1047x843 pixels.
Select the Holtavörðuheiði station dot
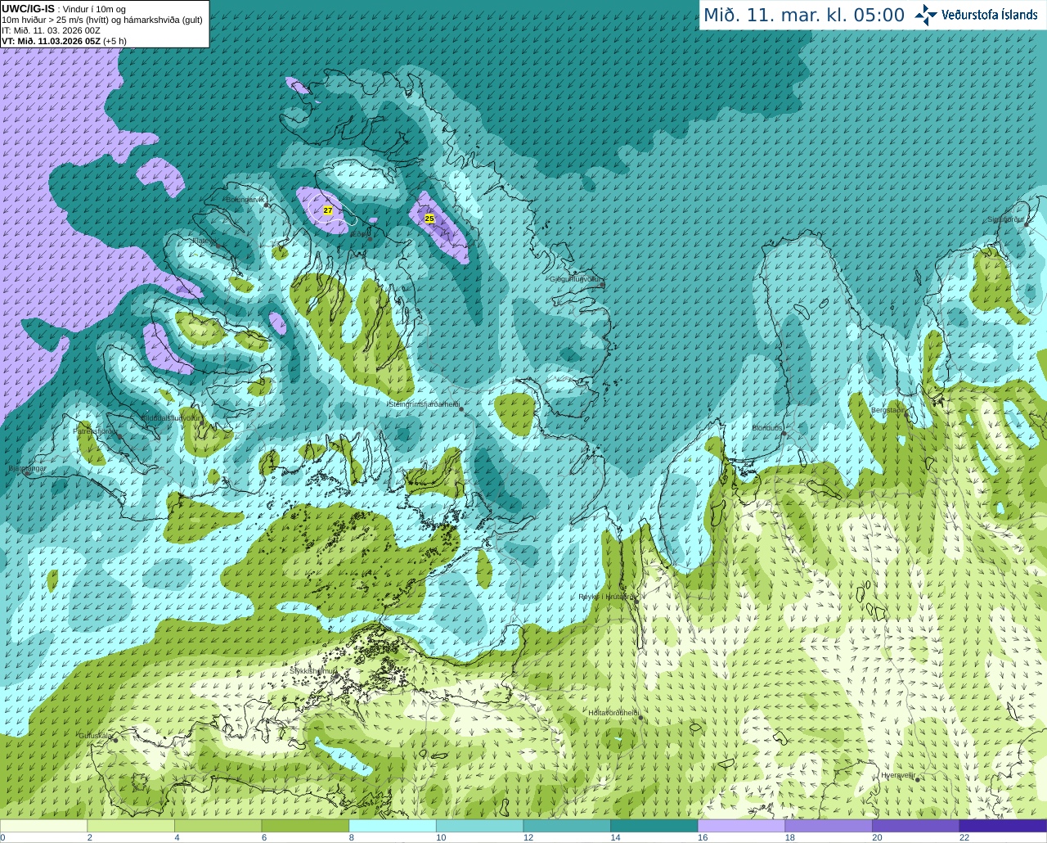pos(640,718)
